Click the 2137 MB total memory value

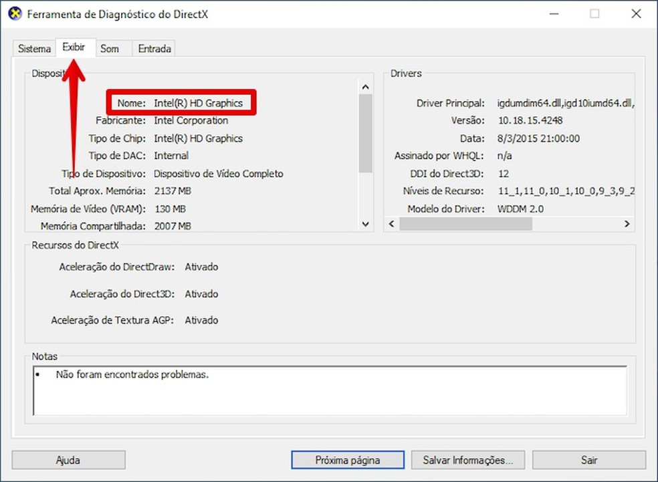173,191
